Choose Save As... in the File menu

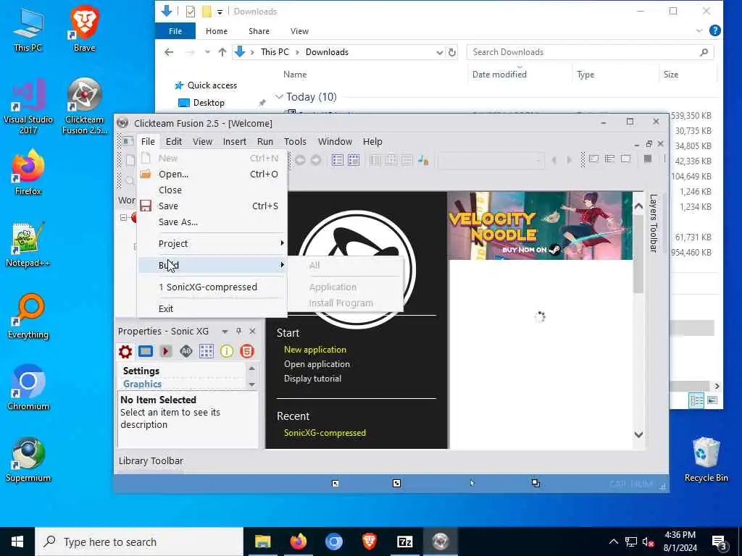point(212,222)
